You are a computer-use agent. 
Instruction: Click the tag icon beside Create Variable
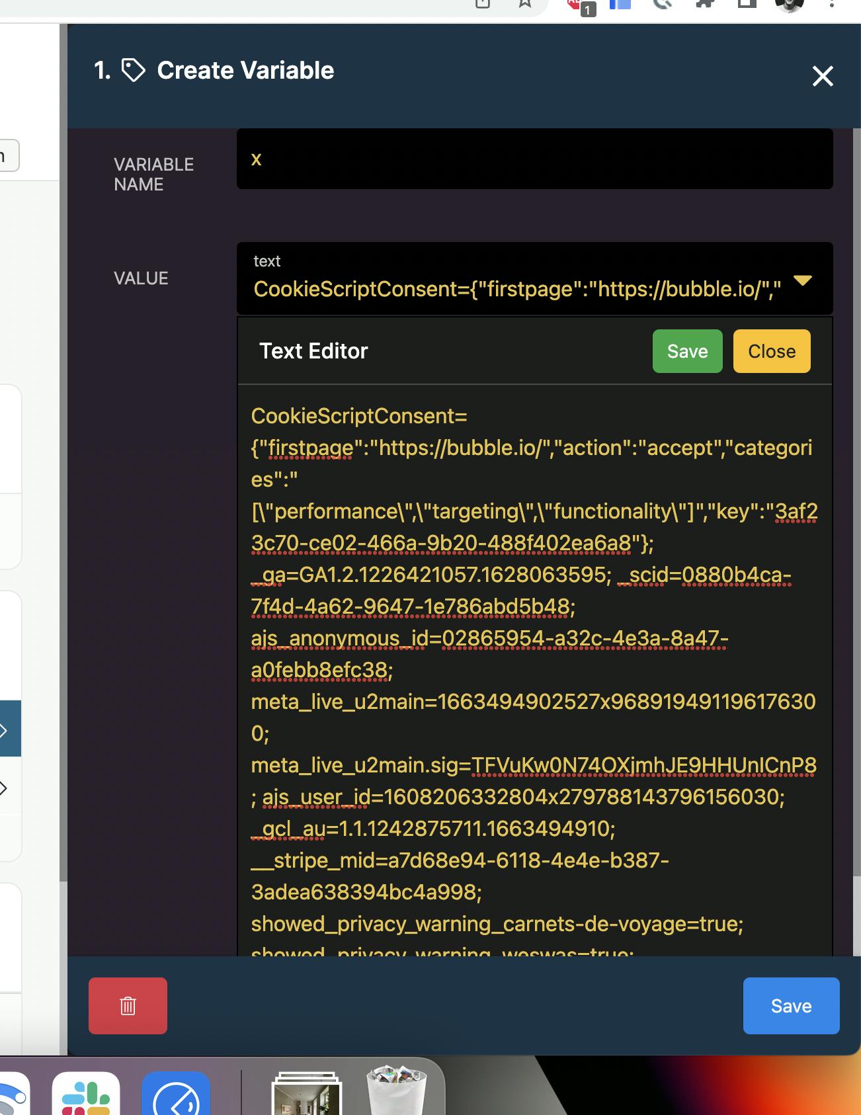134,71
